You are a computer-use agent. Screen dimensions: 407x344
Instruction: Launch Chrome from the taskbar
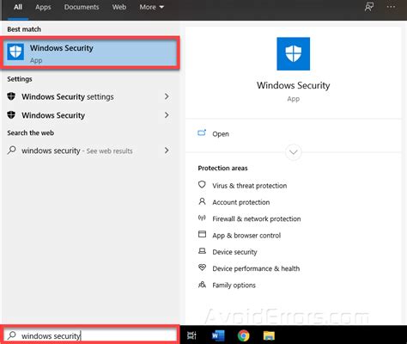244,335
